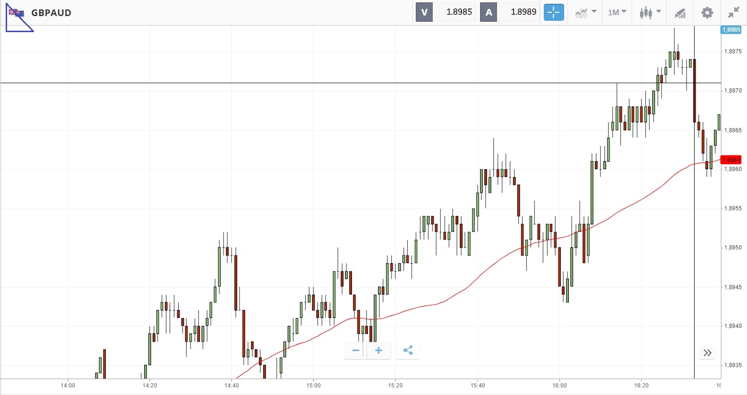Click the 15:00 time axis label
The image size is (747, 395).
[x=313, y=386]
